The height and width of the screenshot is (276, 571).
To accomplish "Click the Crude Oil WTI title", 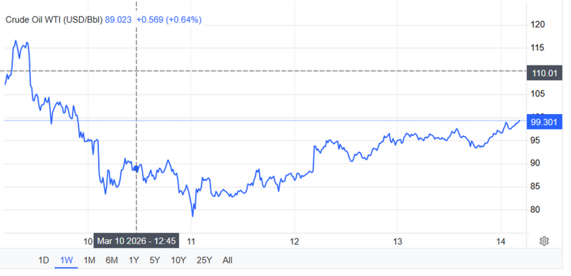I will pos(54,20).
